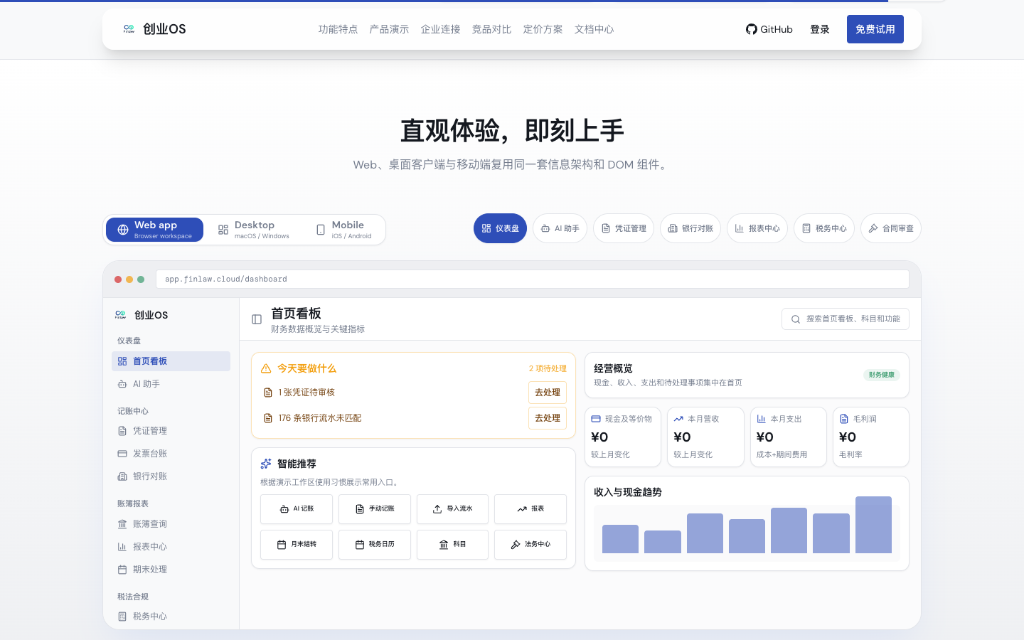Viewport: 1024px width, 640px height.
Task: Switch to Desktop macOS / Windows tab
Action: point(254,230)
